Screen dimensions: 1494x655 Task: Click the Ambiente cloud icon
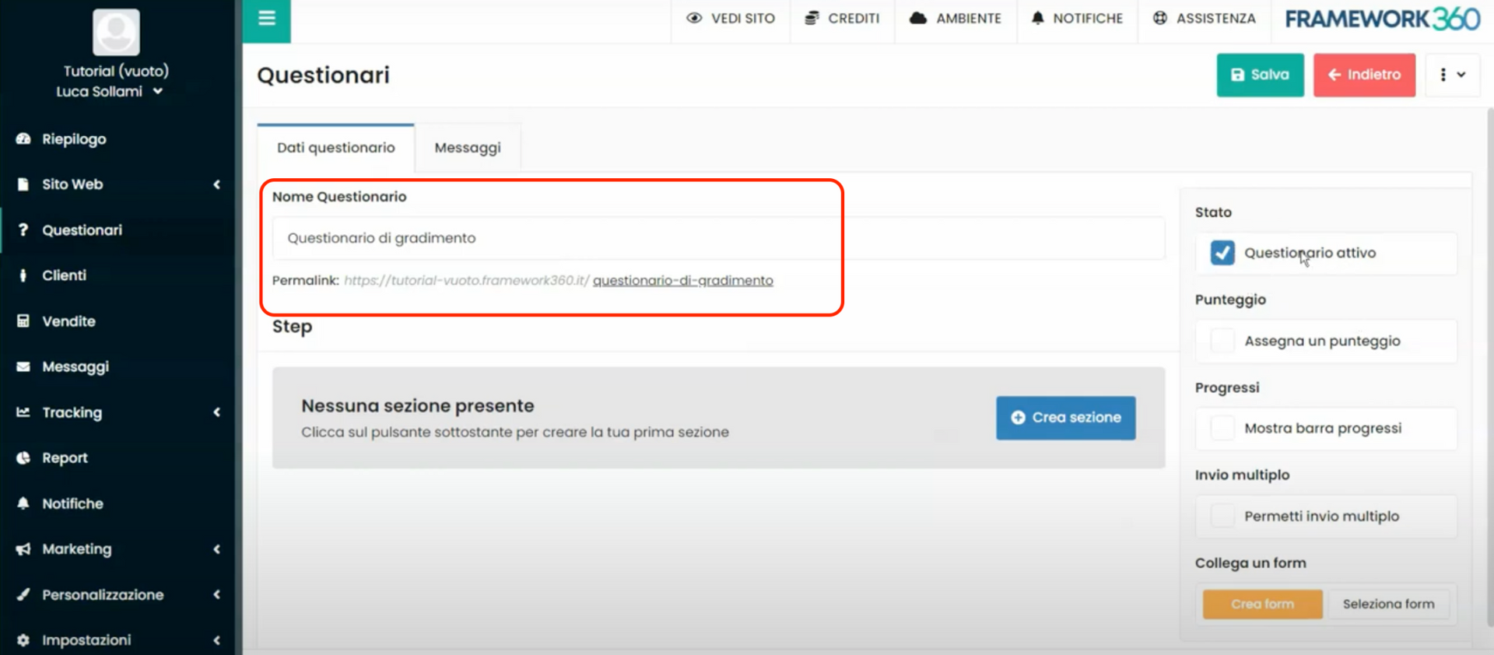[918, 18]
